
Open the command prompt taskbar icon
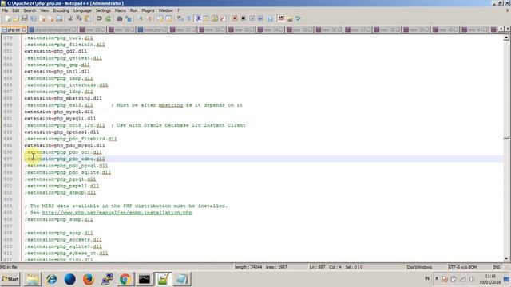click(x=144, y=279)
